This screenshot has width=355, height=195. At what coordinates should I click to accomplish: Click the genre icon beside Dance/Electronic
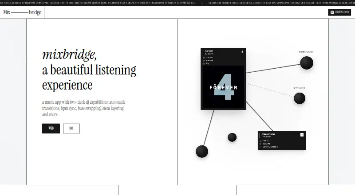[260, 147]
